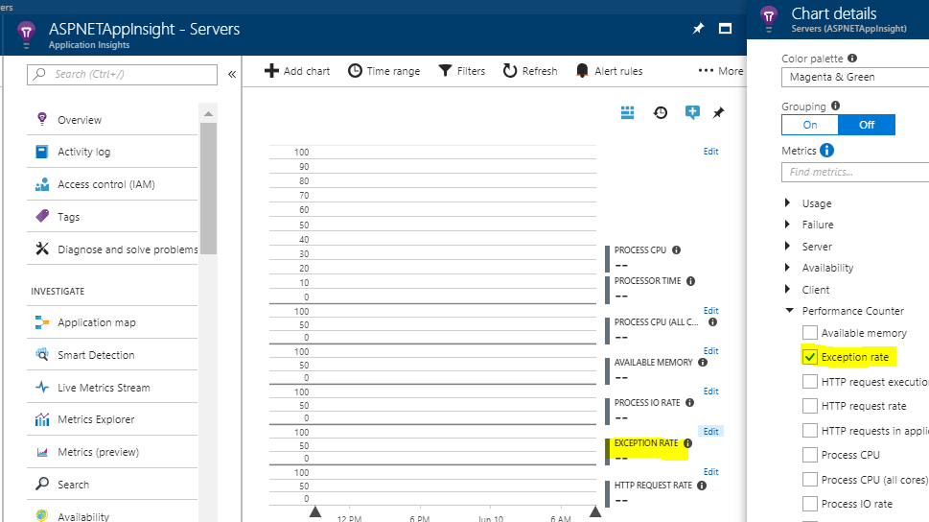Click Edit for the HTTP Request Rate chart
Image resolution: width=929 pixels, height=522 pixels.
(x=711, y=471)
